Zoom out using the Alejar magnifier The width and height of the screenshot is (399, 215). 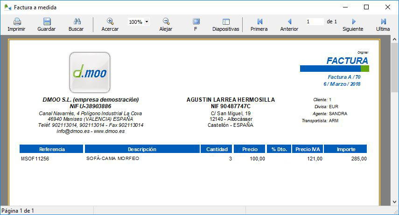pyautogui.click(x=166, y=21)
